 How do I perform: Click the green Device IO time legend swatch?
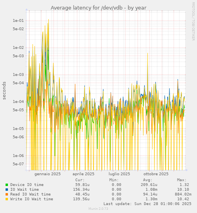7,185
